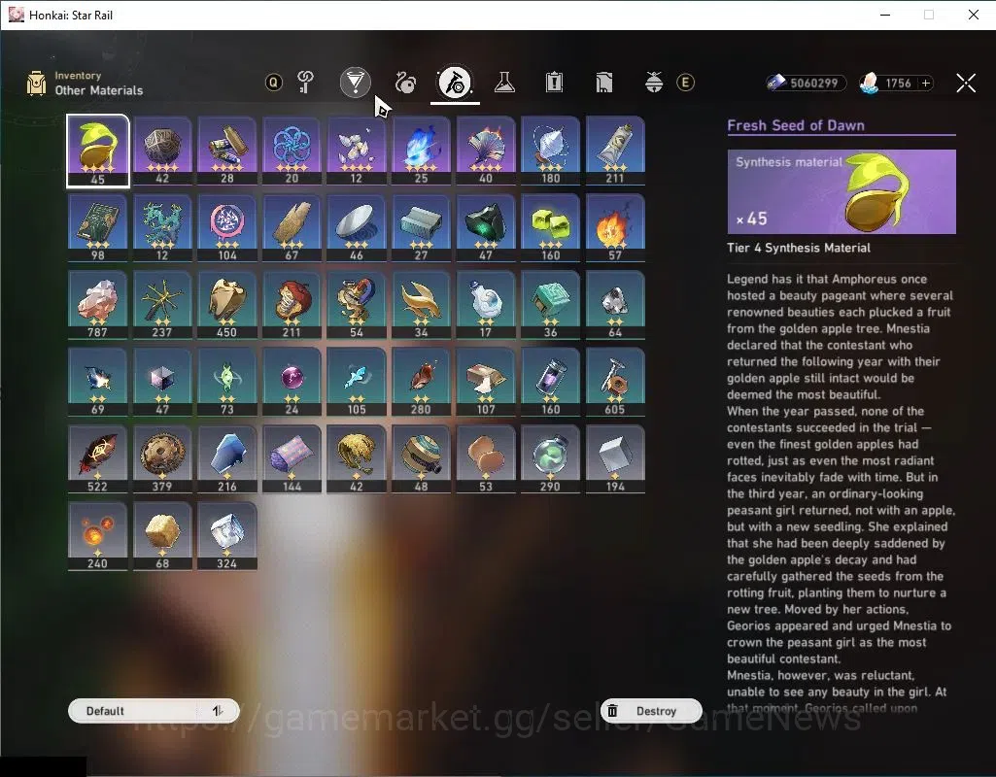Select the Fresh Seed of Dawn item showing 45
Image resolution: width=996 pixels, height=777 pixels.
coord(97,152)
